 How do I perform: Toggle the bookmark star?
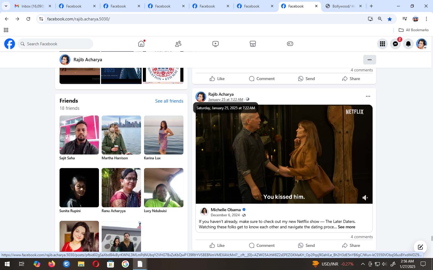click(x=390, y=19)
